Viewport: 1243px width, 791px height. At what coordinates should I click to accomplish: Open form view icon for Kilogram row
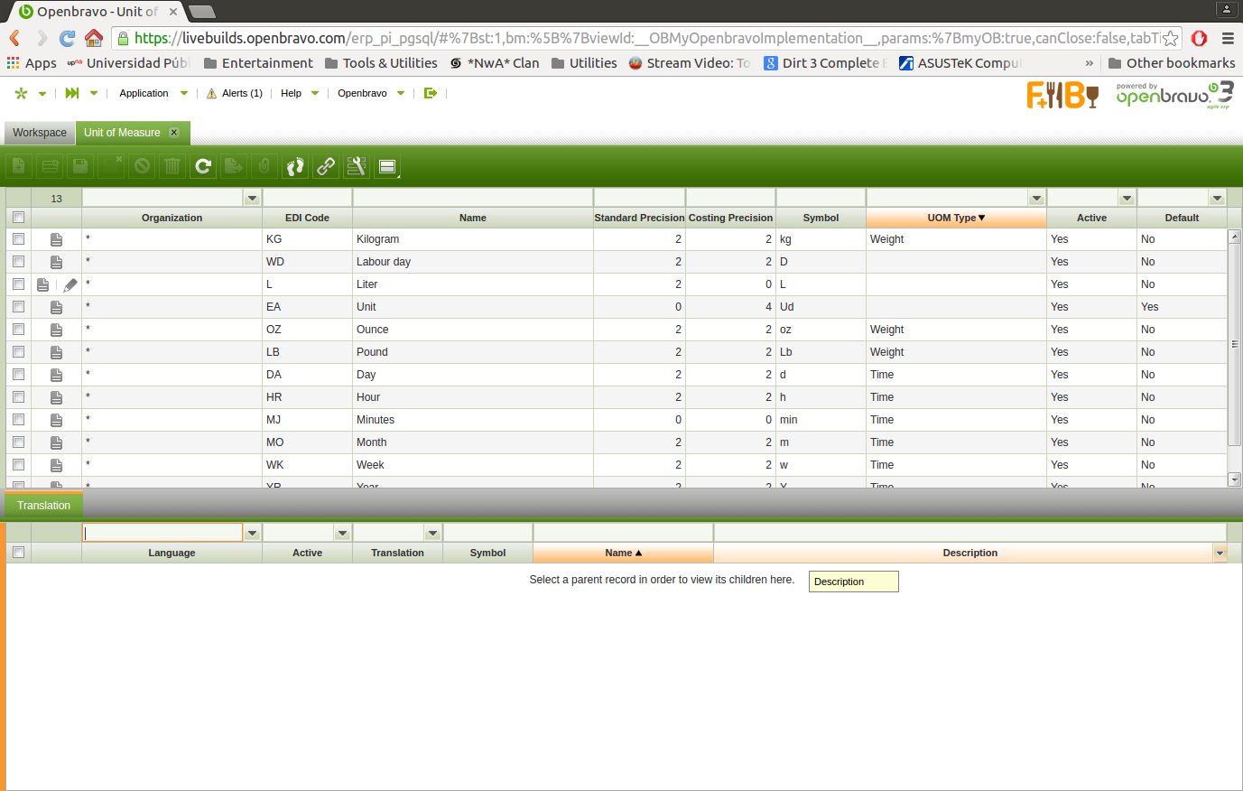56,239
